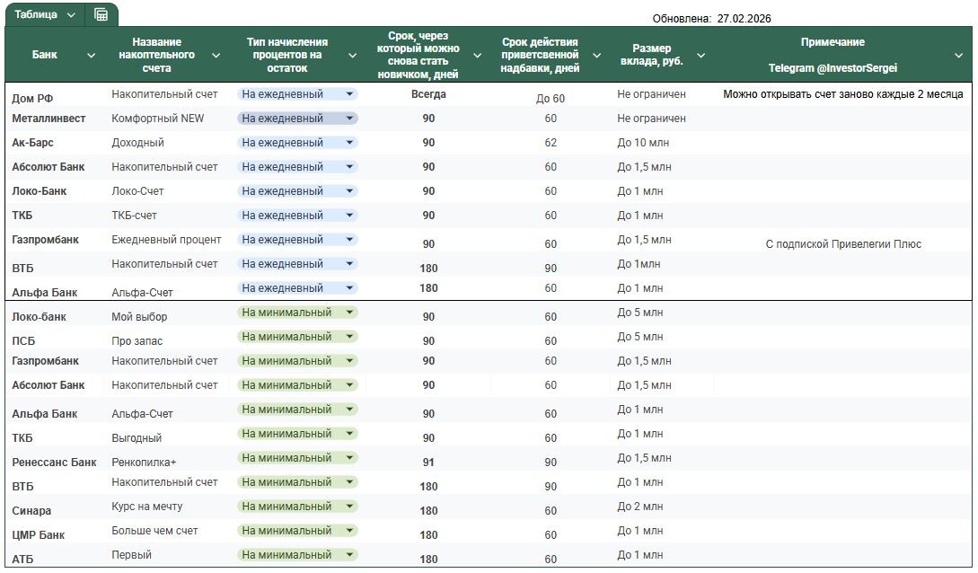Click the 91 days cell

428,463
